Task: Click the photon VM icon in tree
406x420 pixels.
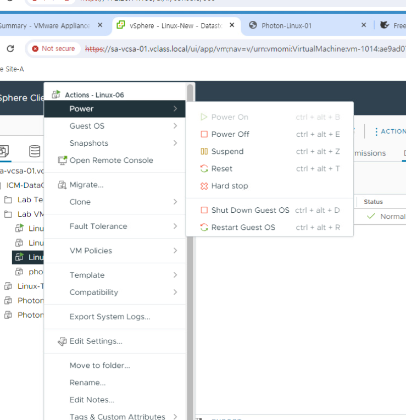Action: pyautogui.click(x=19, y=272)
